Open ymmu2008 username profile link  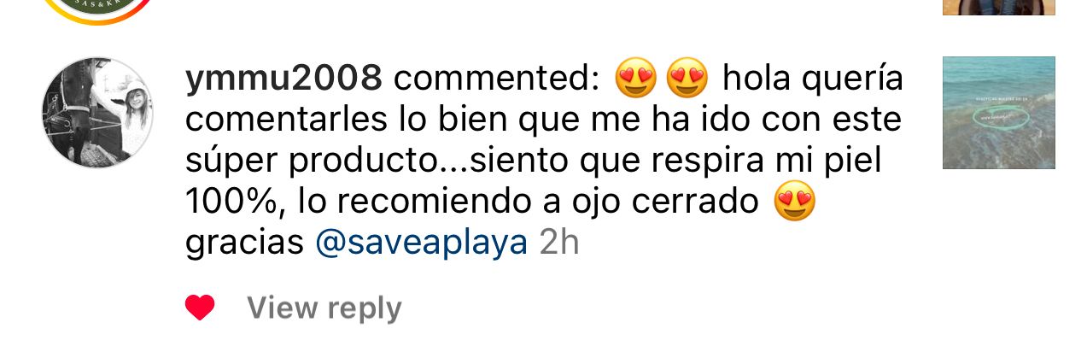pos(283,79)
